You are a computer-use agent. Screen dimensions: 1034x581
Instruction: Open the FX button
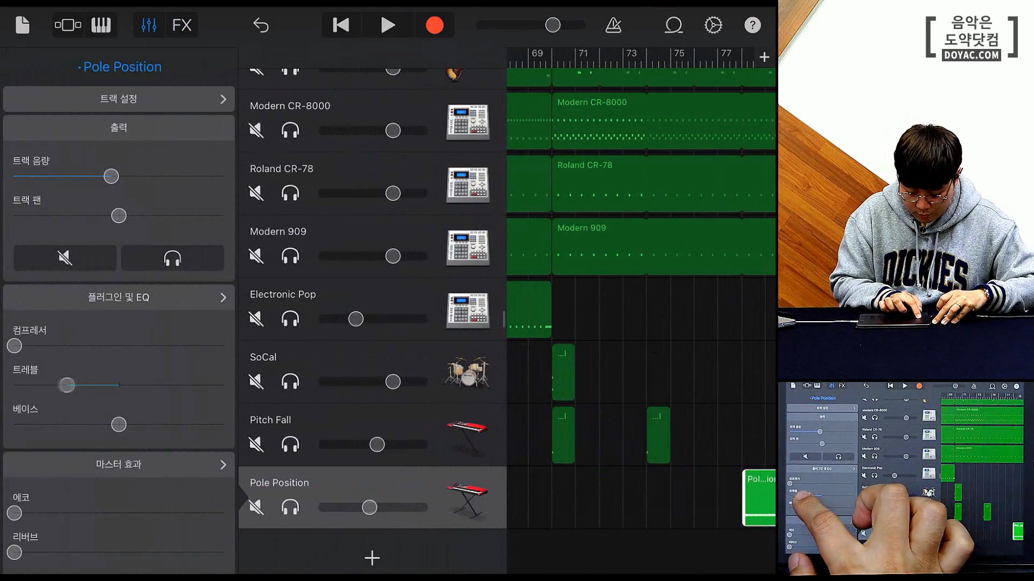click(181, 25)
